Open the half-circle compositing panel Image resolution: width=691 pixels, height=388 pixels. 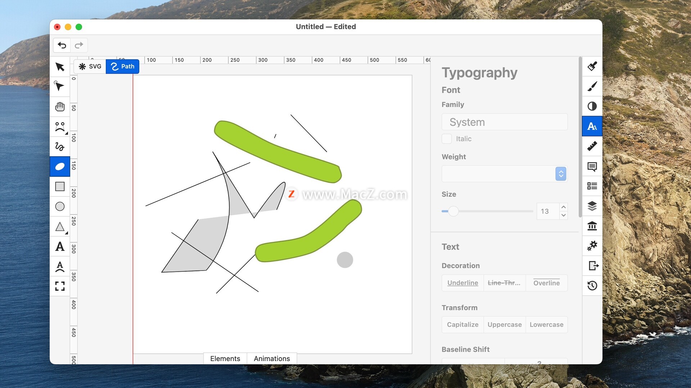(x=592, y=106)
